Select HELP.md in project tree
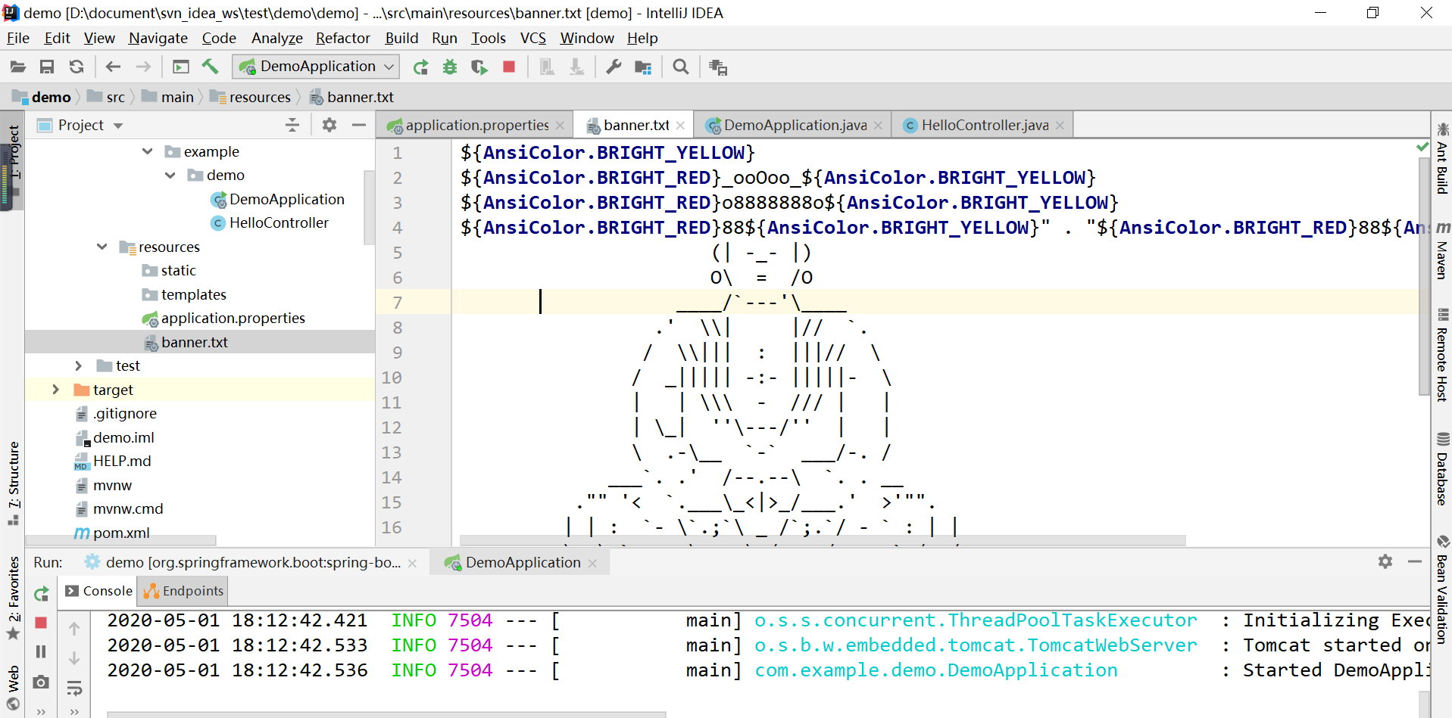The height and width of the screenshot is (718, 1452). coord(112,461)
